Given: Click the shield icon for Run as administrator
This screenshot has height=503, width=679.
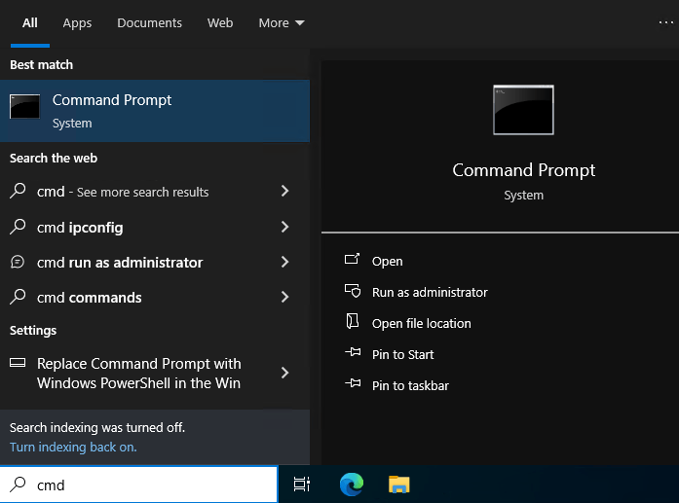Looking at the screenshot, I should [x=353, y=291].
